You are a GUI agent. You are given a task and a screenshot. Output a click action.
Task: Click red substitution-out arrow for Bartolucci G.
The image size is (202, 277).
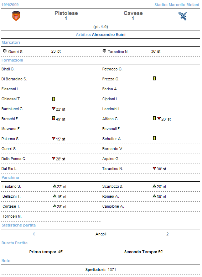(x=53, y=108)
